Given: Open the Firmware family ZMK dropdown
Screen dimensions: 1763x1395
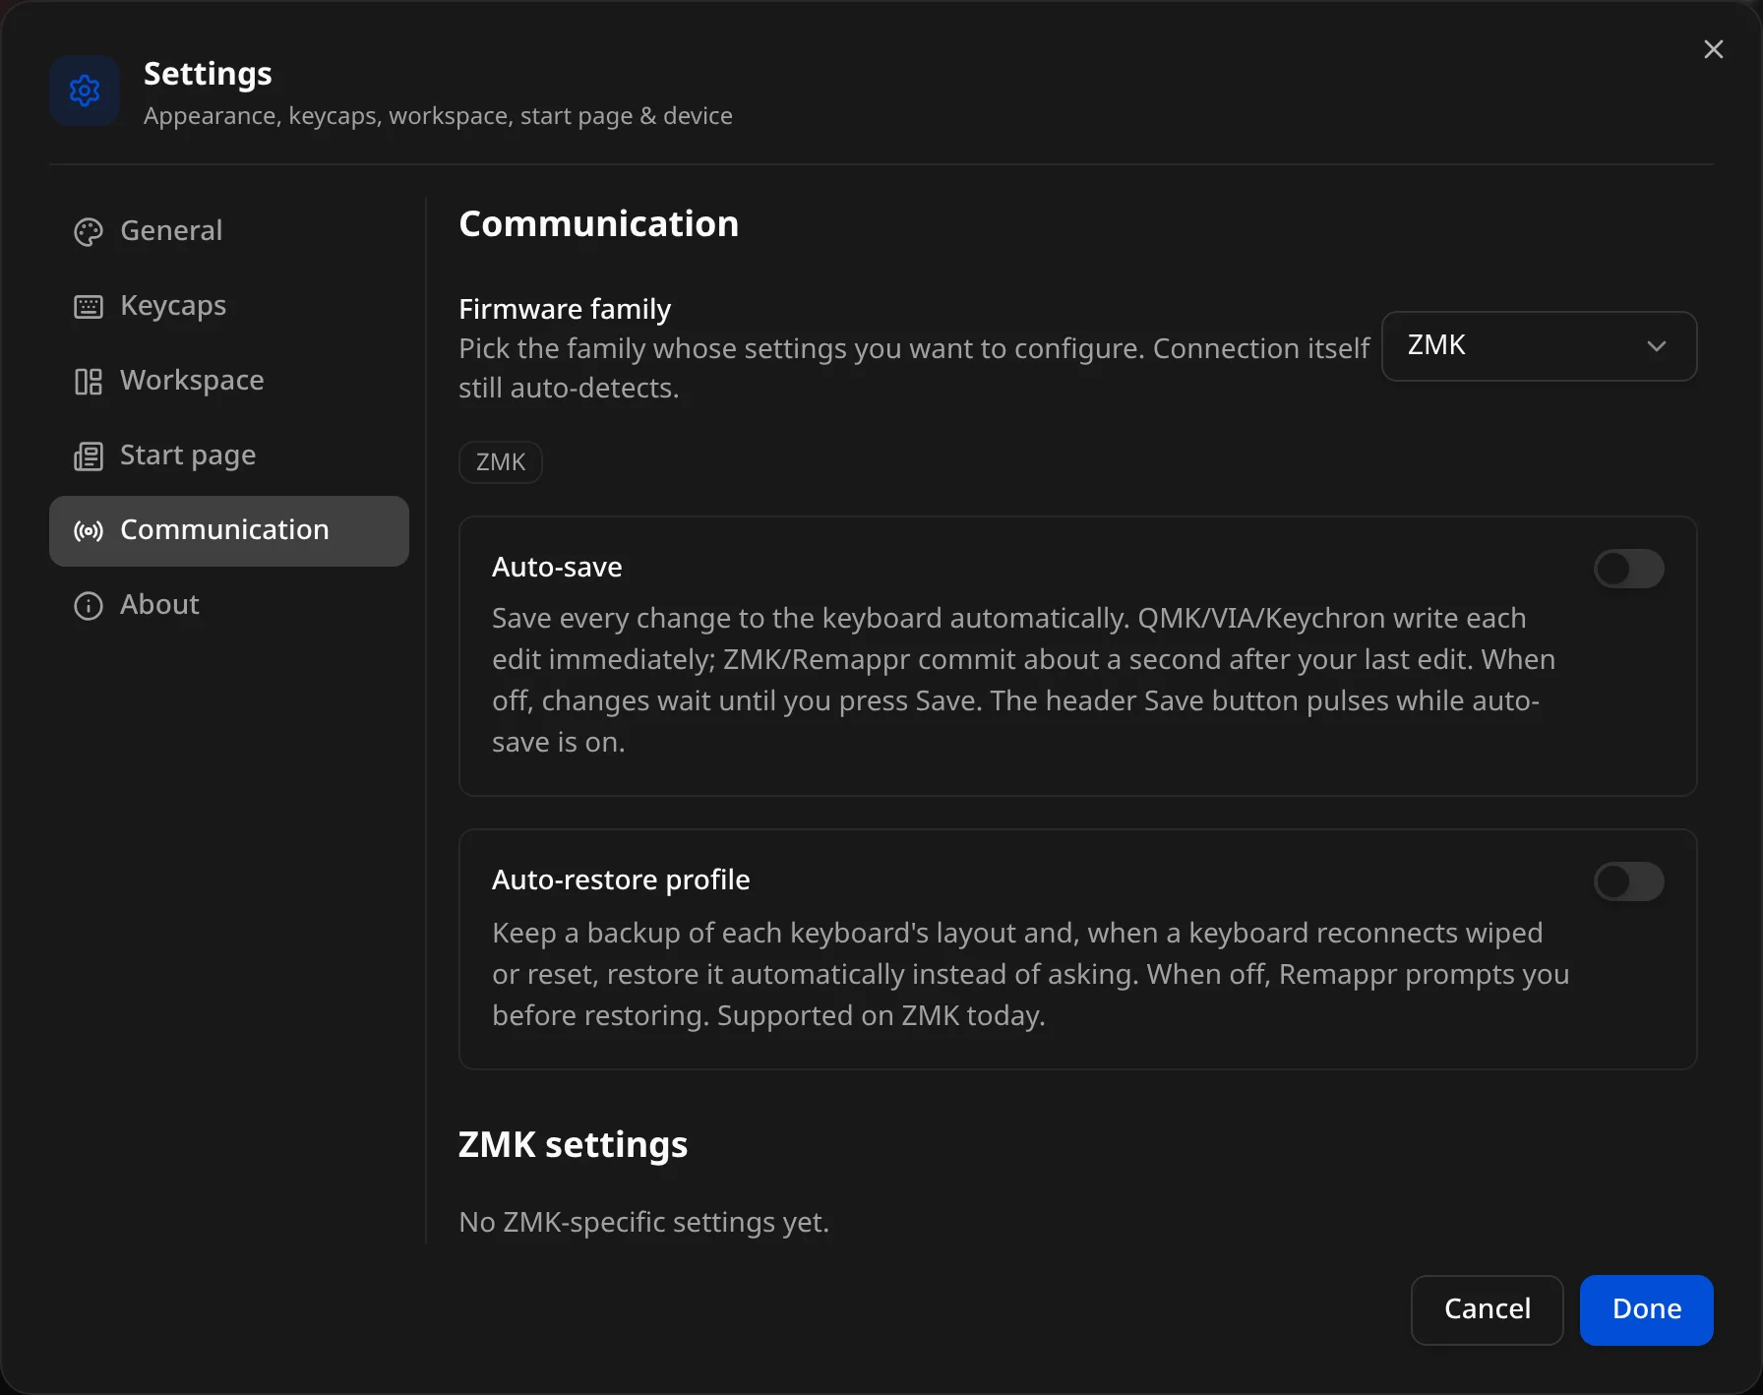Looking at the screenshot, I should pos(1539,346).
